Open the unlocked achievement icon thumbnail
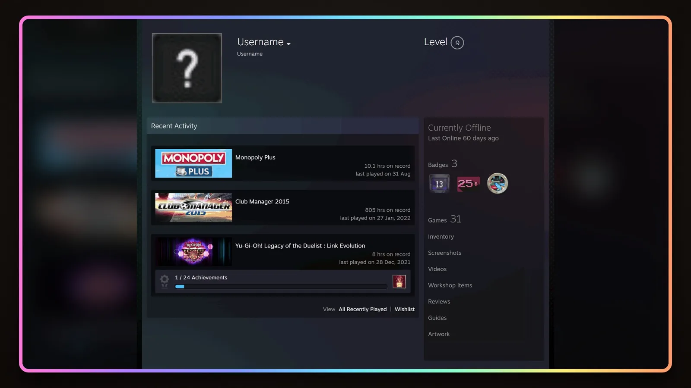 [399, 282]
